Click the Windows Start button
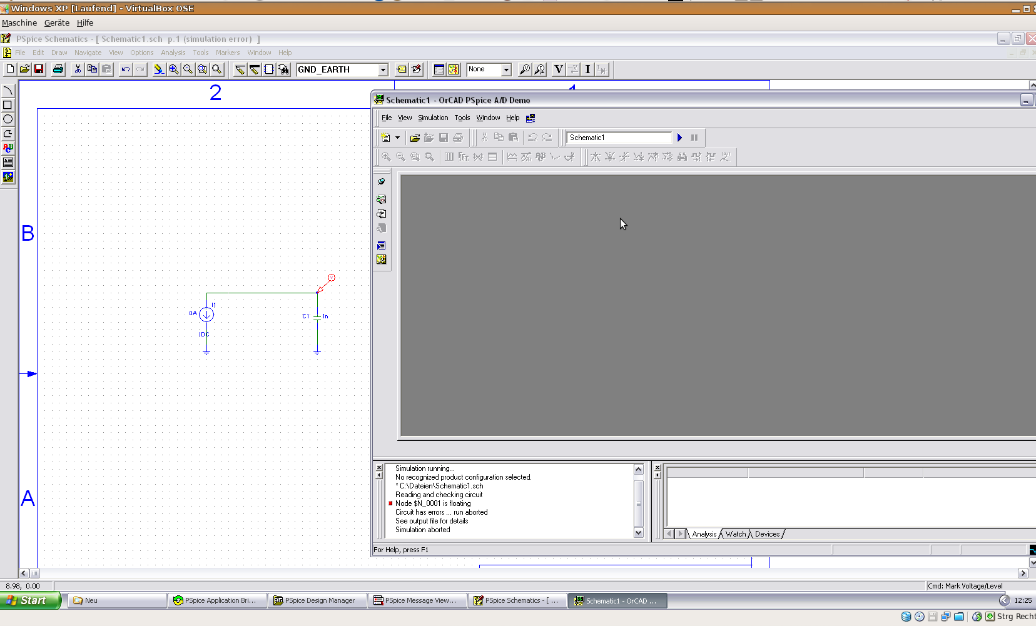The image size is (1036, 626). tap(29, 600)
